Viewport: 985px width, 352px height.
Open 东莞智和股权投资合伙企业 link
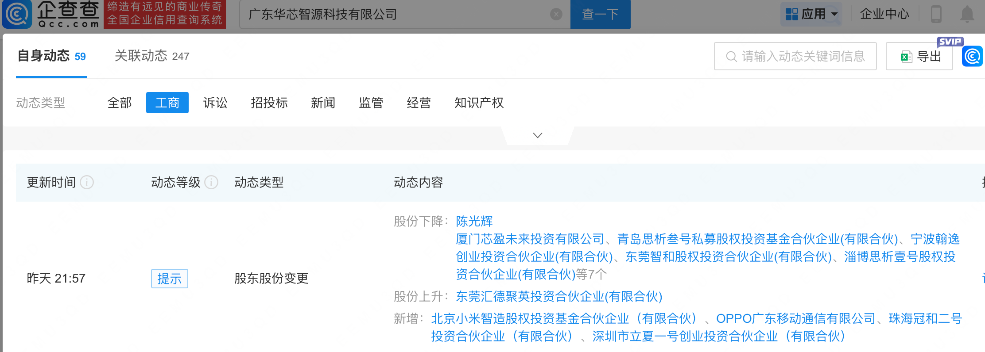(729, 257)
